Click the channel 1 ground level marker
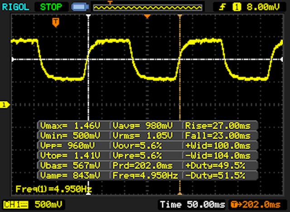 pyautogui.click(x=5, y=105)
